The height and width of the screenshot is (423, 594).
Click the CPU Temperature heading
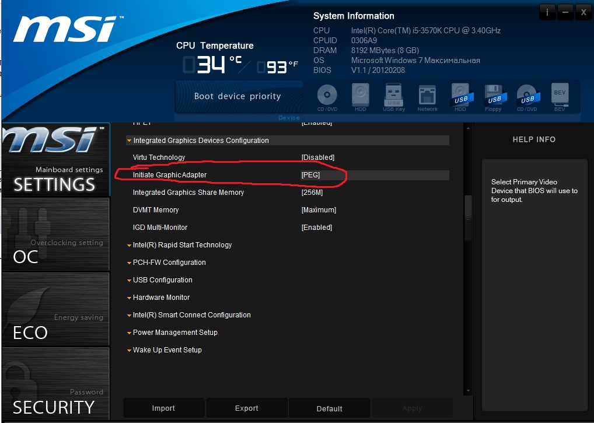(215, 46)
